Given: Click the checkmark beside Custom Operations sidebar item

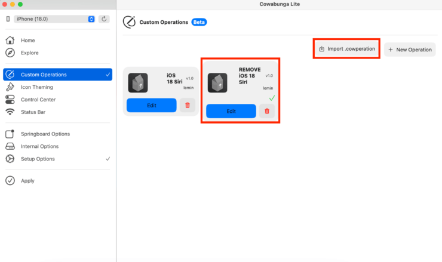Looking at the screenshot, I should pos(108,75).
